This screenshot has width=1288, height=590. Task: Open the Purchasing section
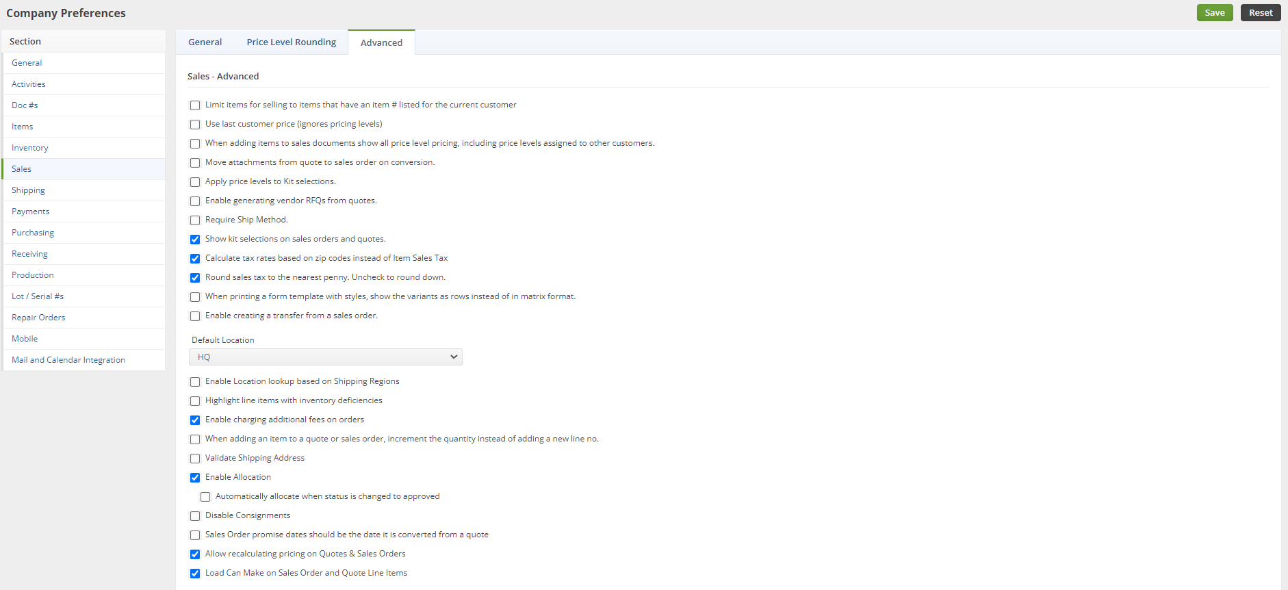[x=83, y=233]
